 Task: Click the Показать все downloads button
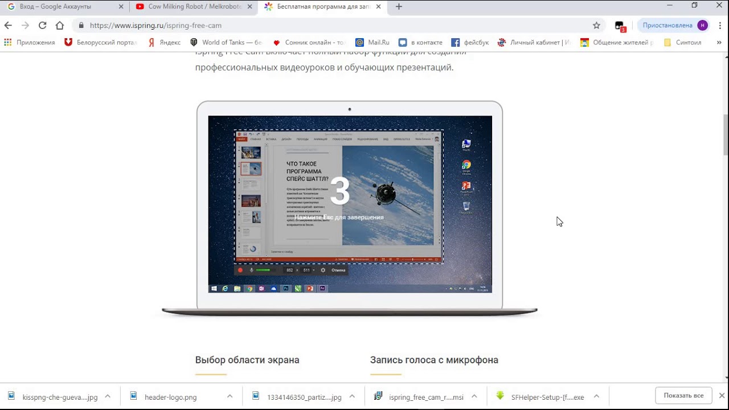pyautogui.click(x=683, y=396)
